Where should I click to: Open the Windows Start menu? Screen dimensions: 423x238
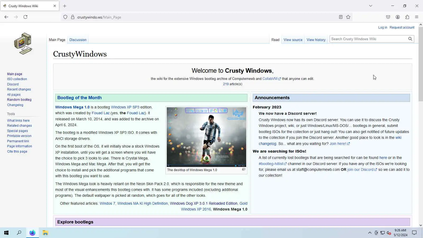pyautogui.click(x=6, y=233)
